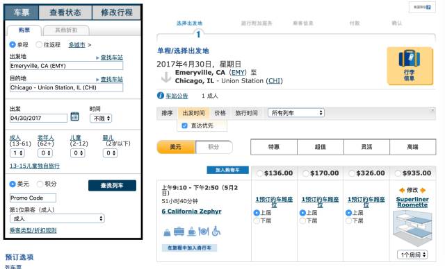Click the station notice (车站公告) info icon
445x269 pixels.
click(x=161, y=96)
